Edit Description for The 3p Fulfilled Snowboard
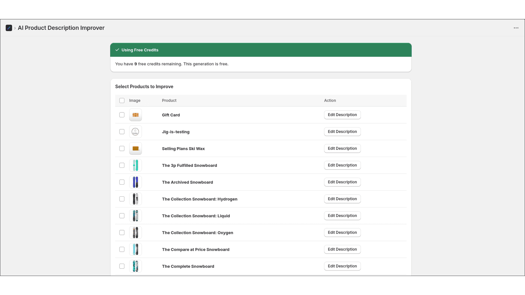Viewport: 525px width, 295px height. [x=342, y=165]
